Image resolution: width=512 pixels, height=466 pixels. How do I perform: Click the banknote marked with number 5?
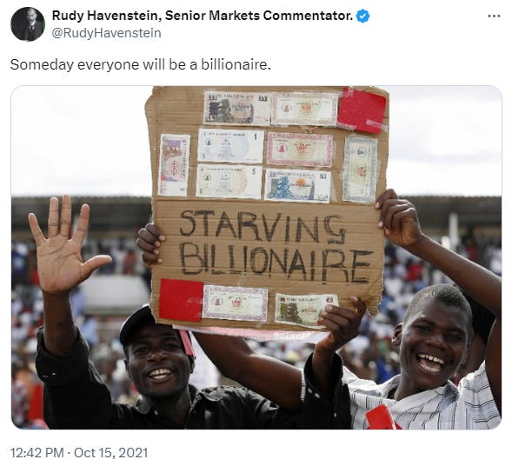229,182
